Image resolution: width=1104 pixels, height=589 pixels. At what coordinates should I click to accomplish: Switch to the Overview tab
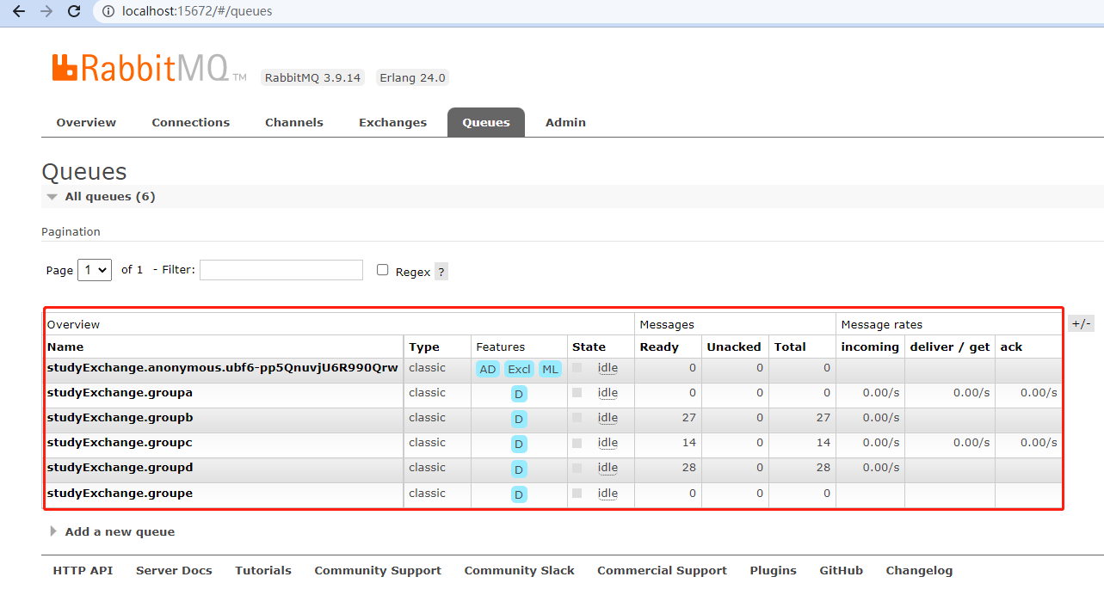(x=86, y=122)
